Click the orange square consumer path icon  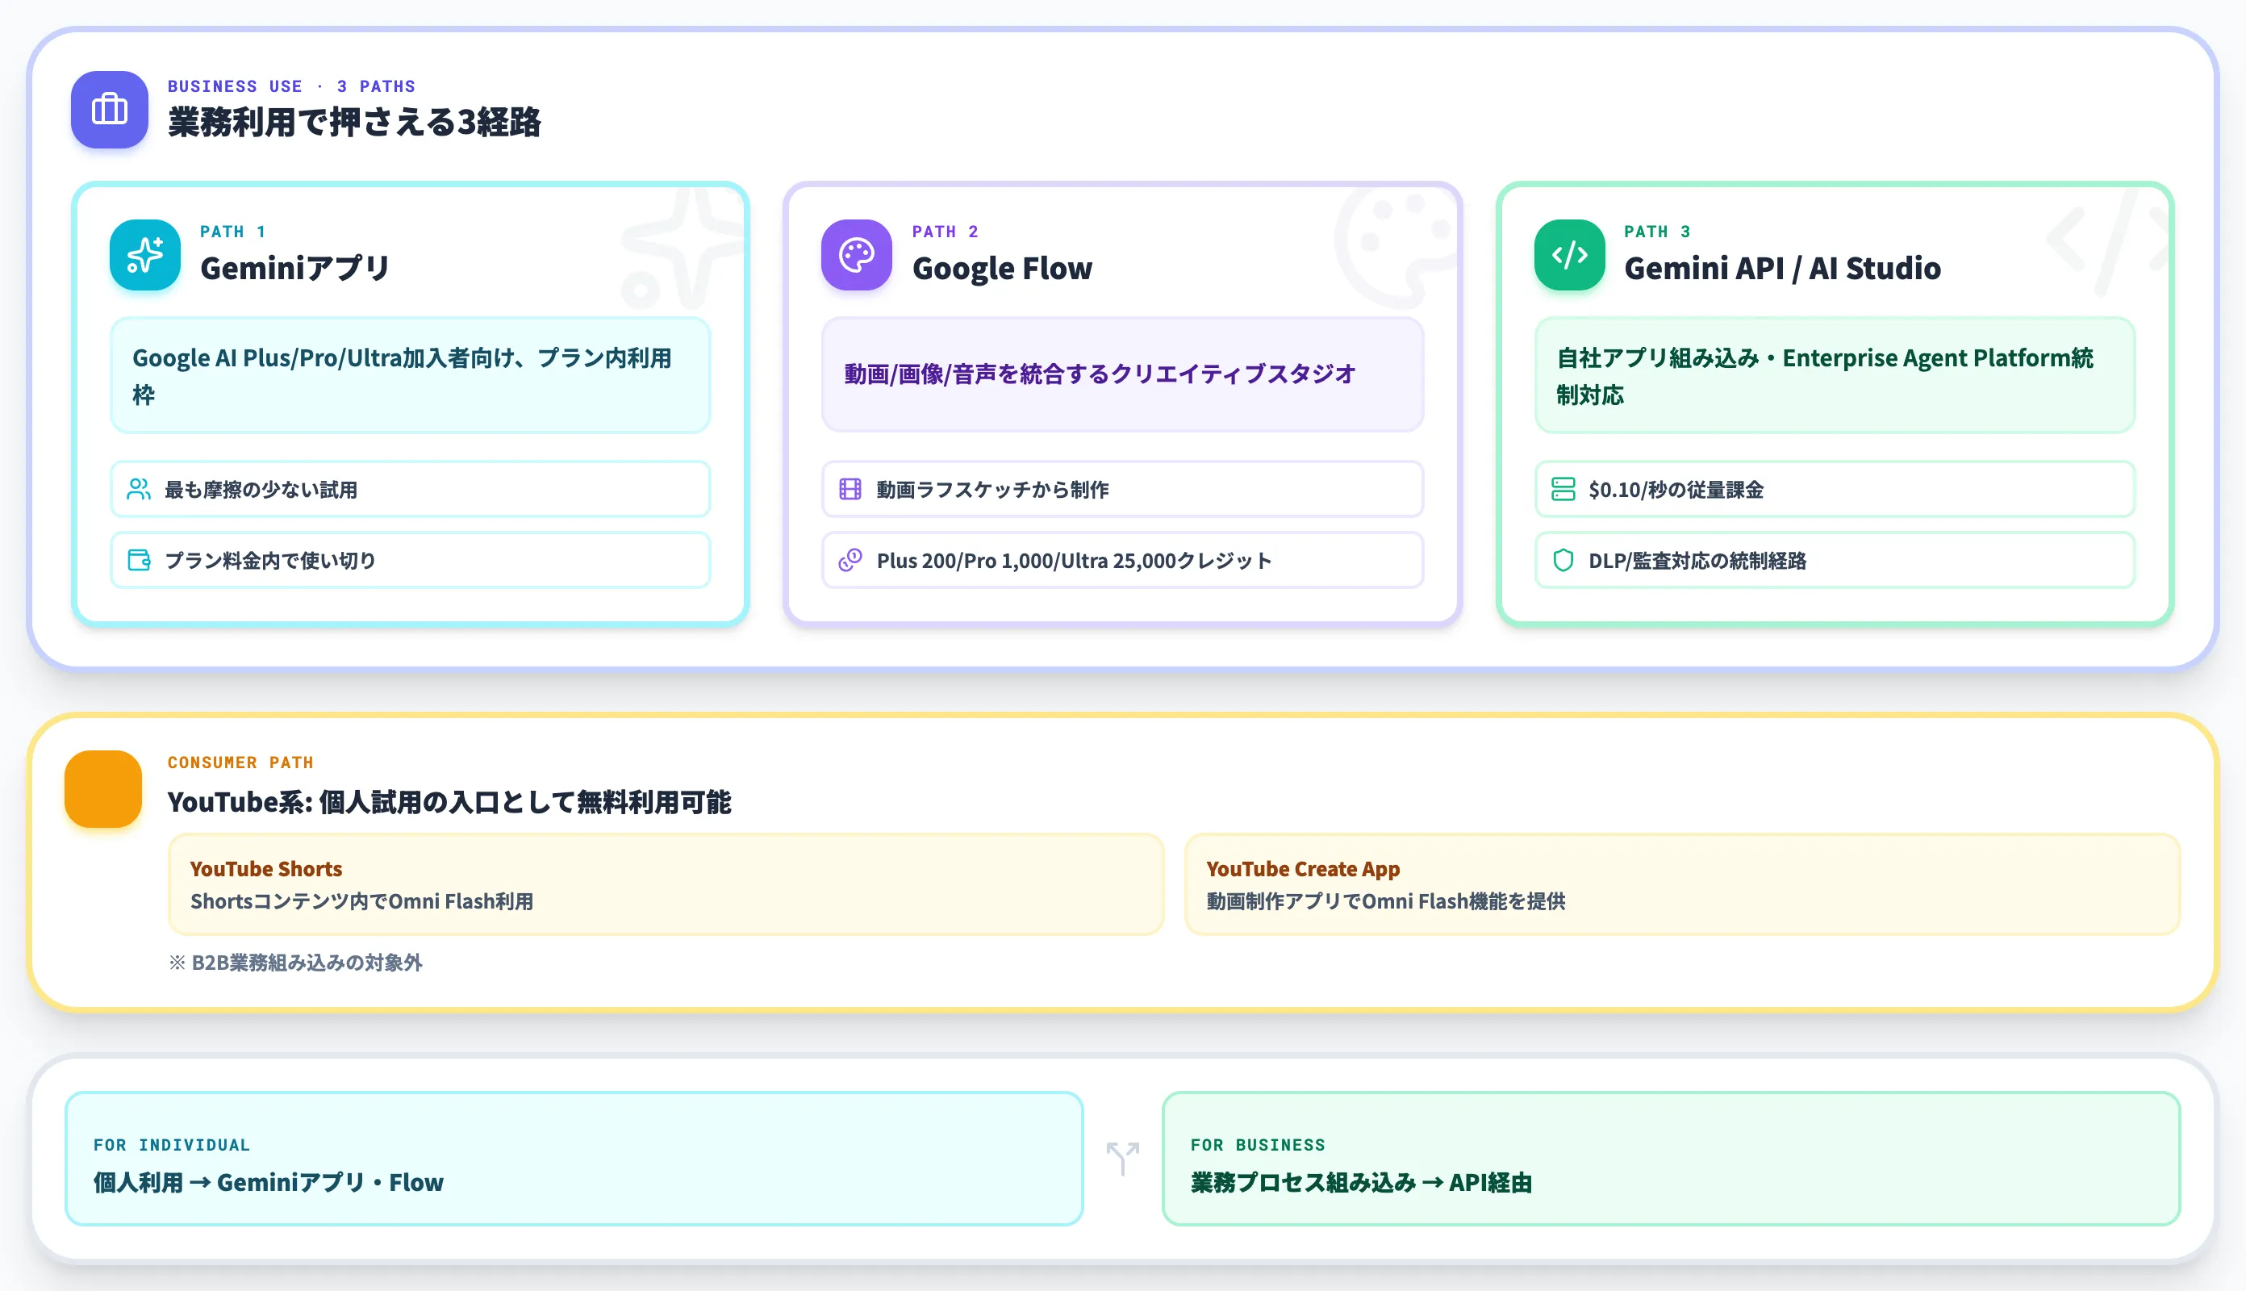pos(102,788)
